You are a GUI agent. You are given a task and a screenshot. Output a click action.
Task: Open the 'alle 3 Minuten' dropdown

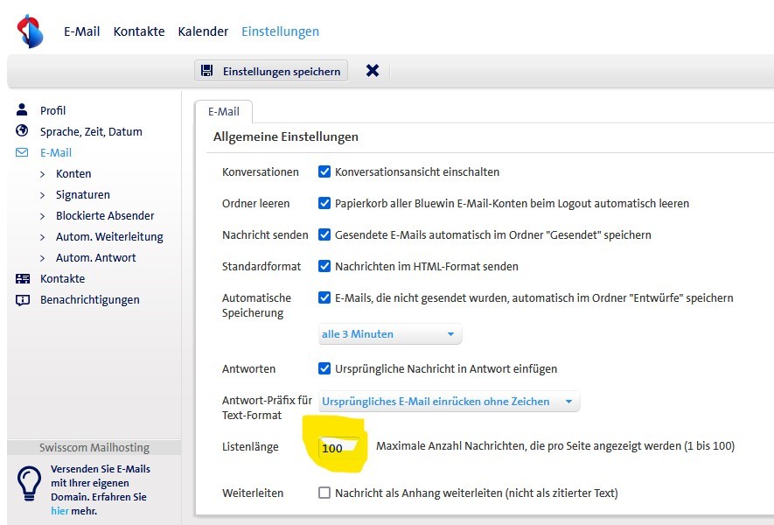pos(388,333)
